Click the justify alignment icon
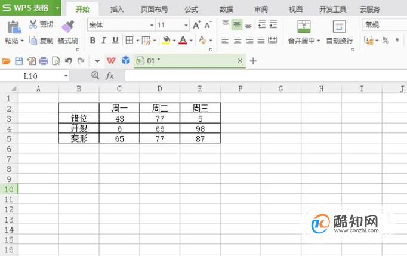 point(261,40)
